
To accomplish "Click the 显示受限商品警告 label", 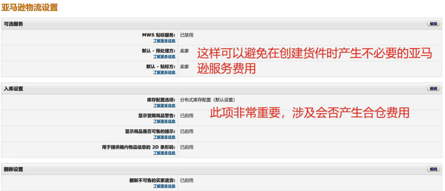I will [157, 116].
